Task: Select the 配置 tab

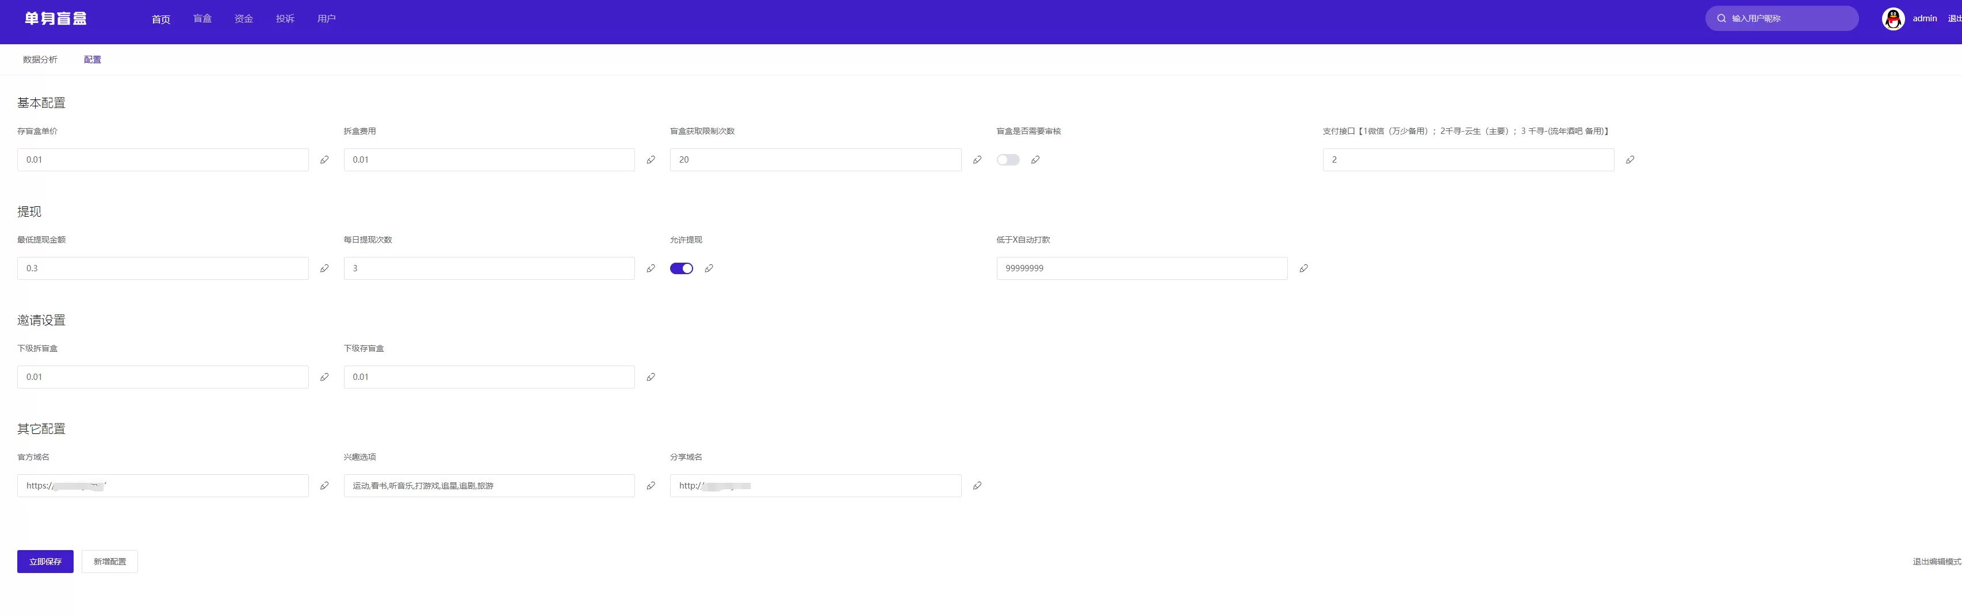Action: click(x=92, y=59)
